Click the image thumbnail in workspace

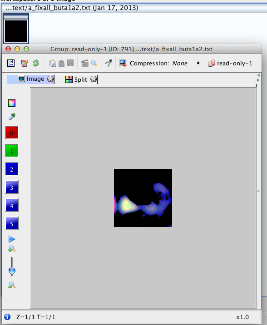coord(16,29)
